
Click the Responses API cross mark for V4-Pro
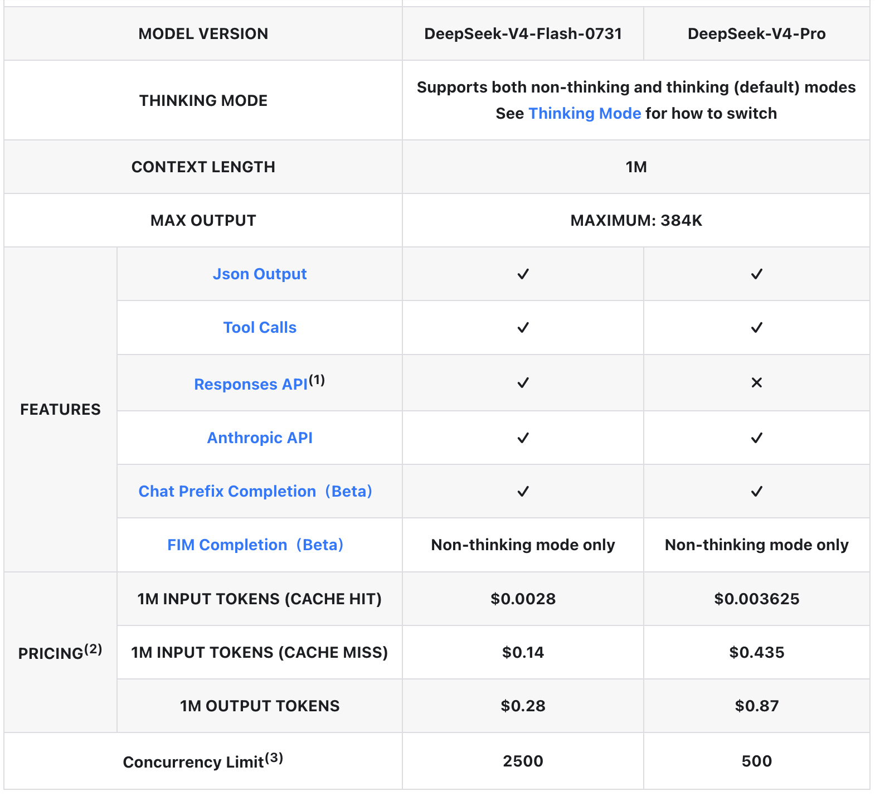756,382
